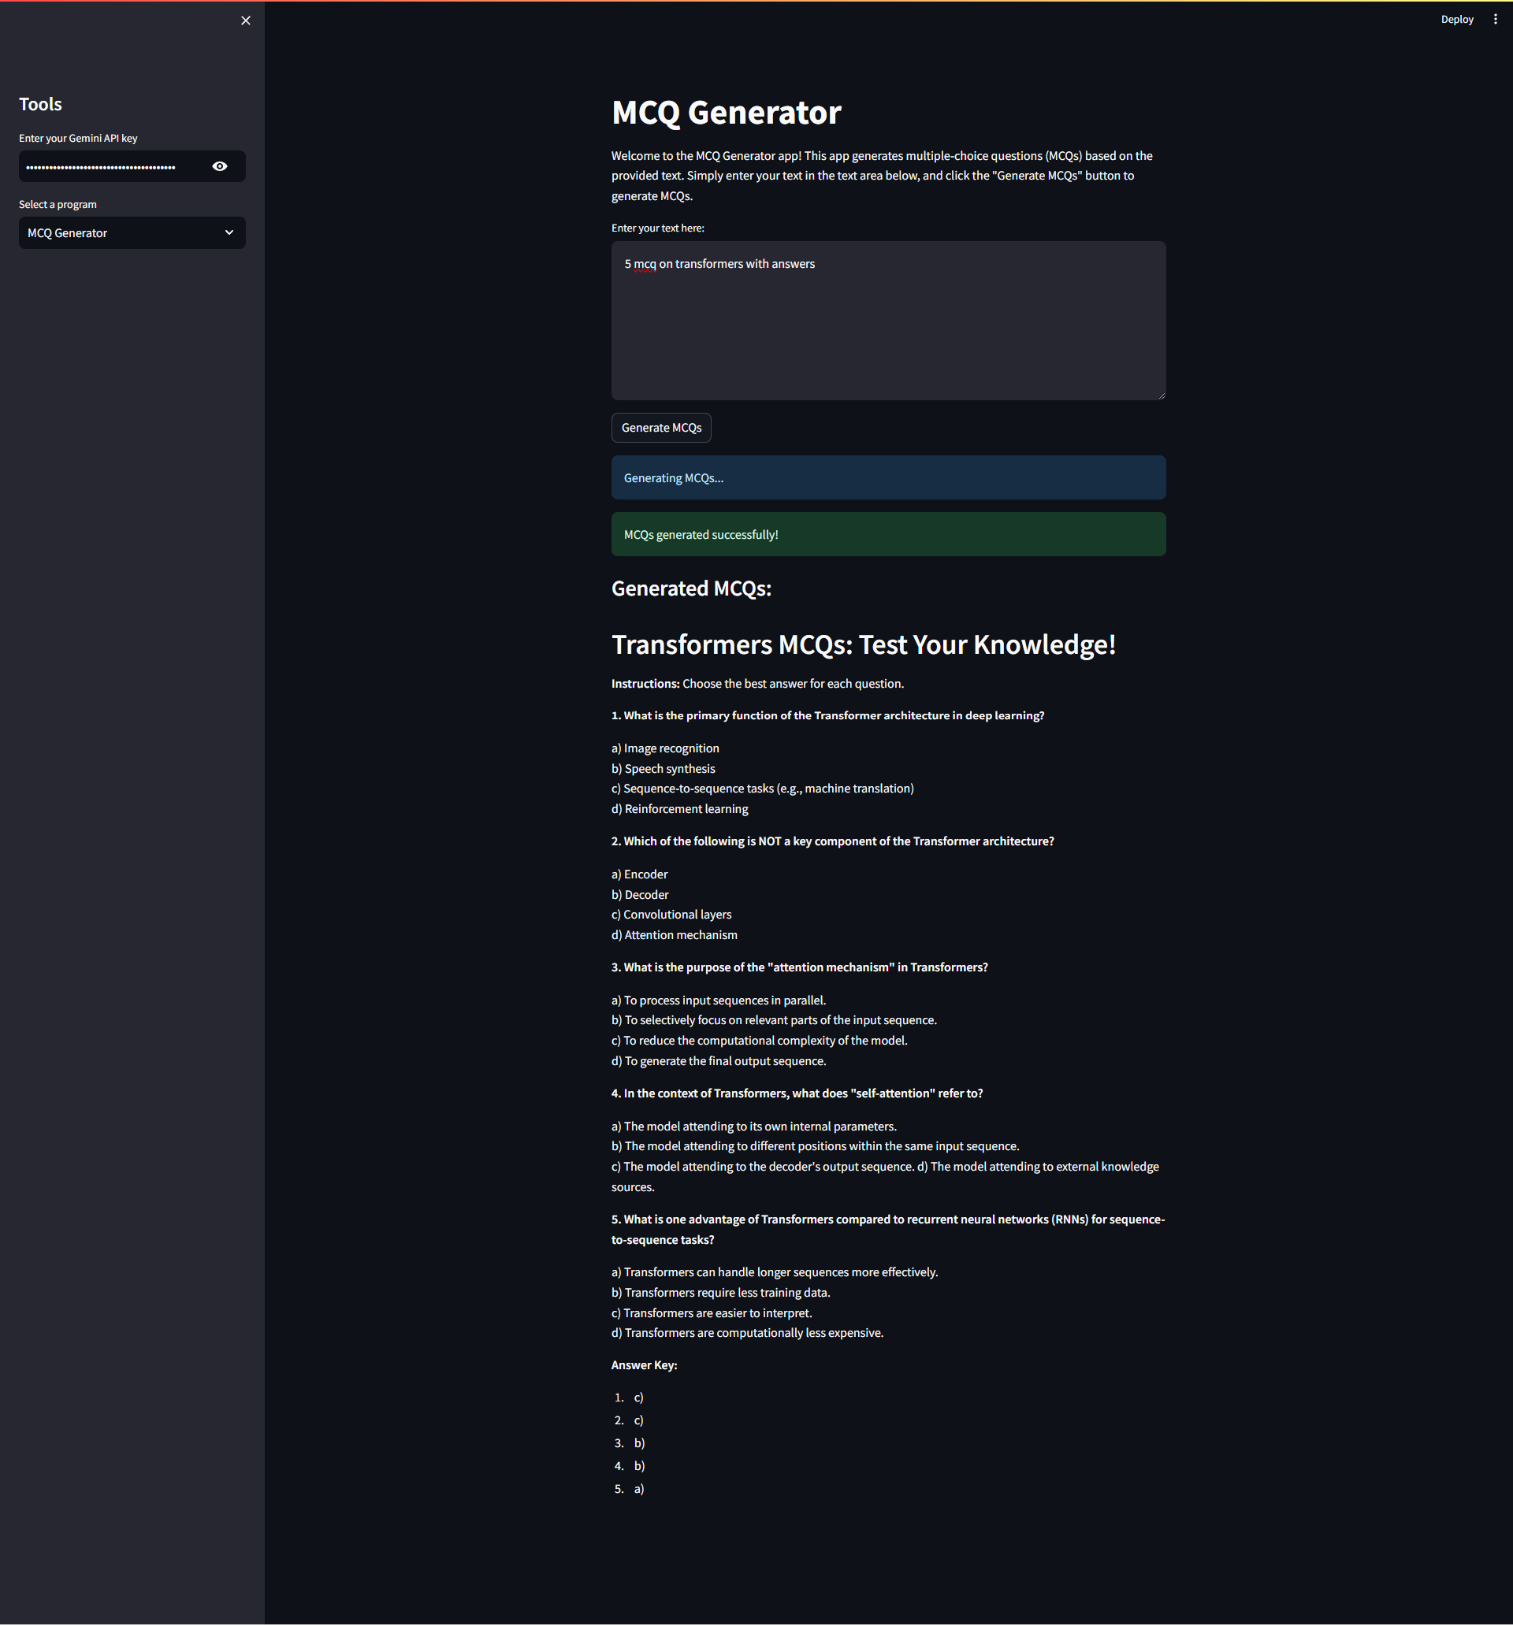Click the Generating MCQs info banner
Viewport: 1513px width, 1626px height.
[888, 477]
